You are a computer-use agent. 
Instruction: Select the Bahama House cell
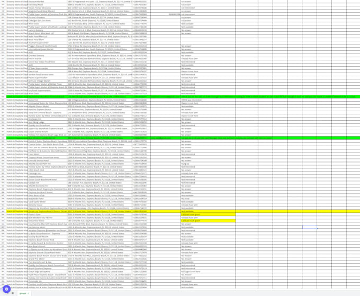48,205
